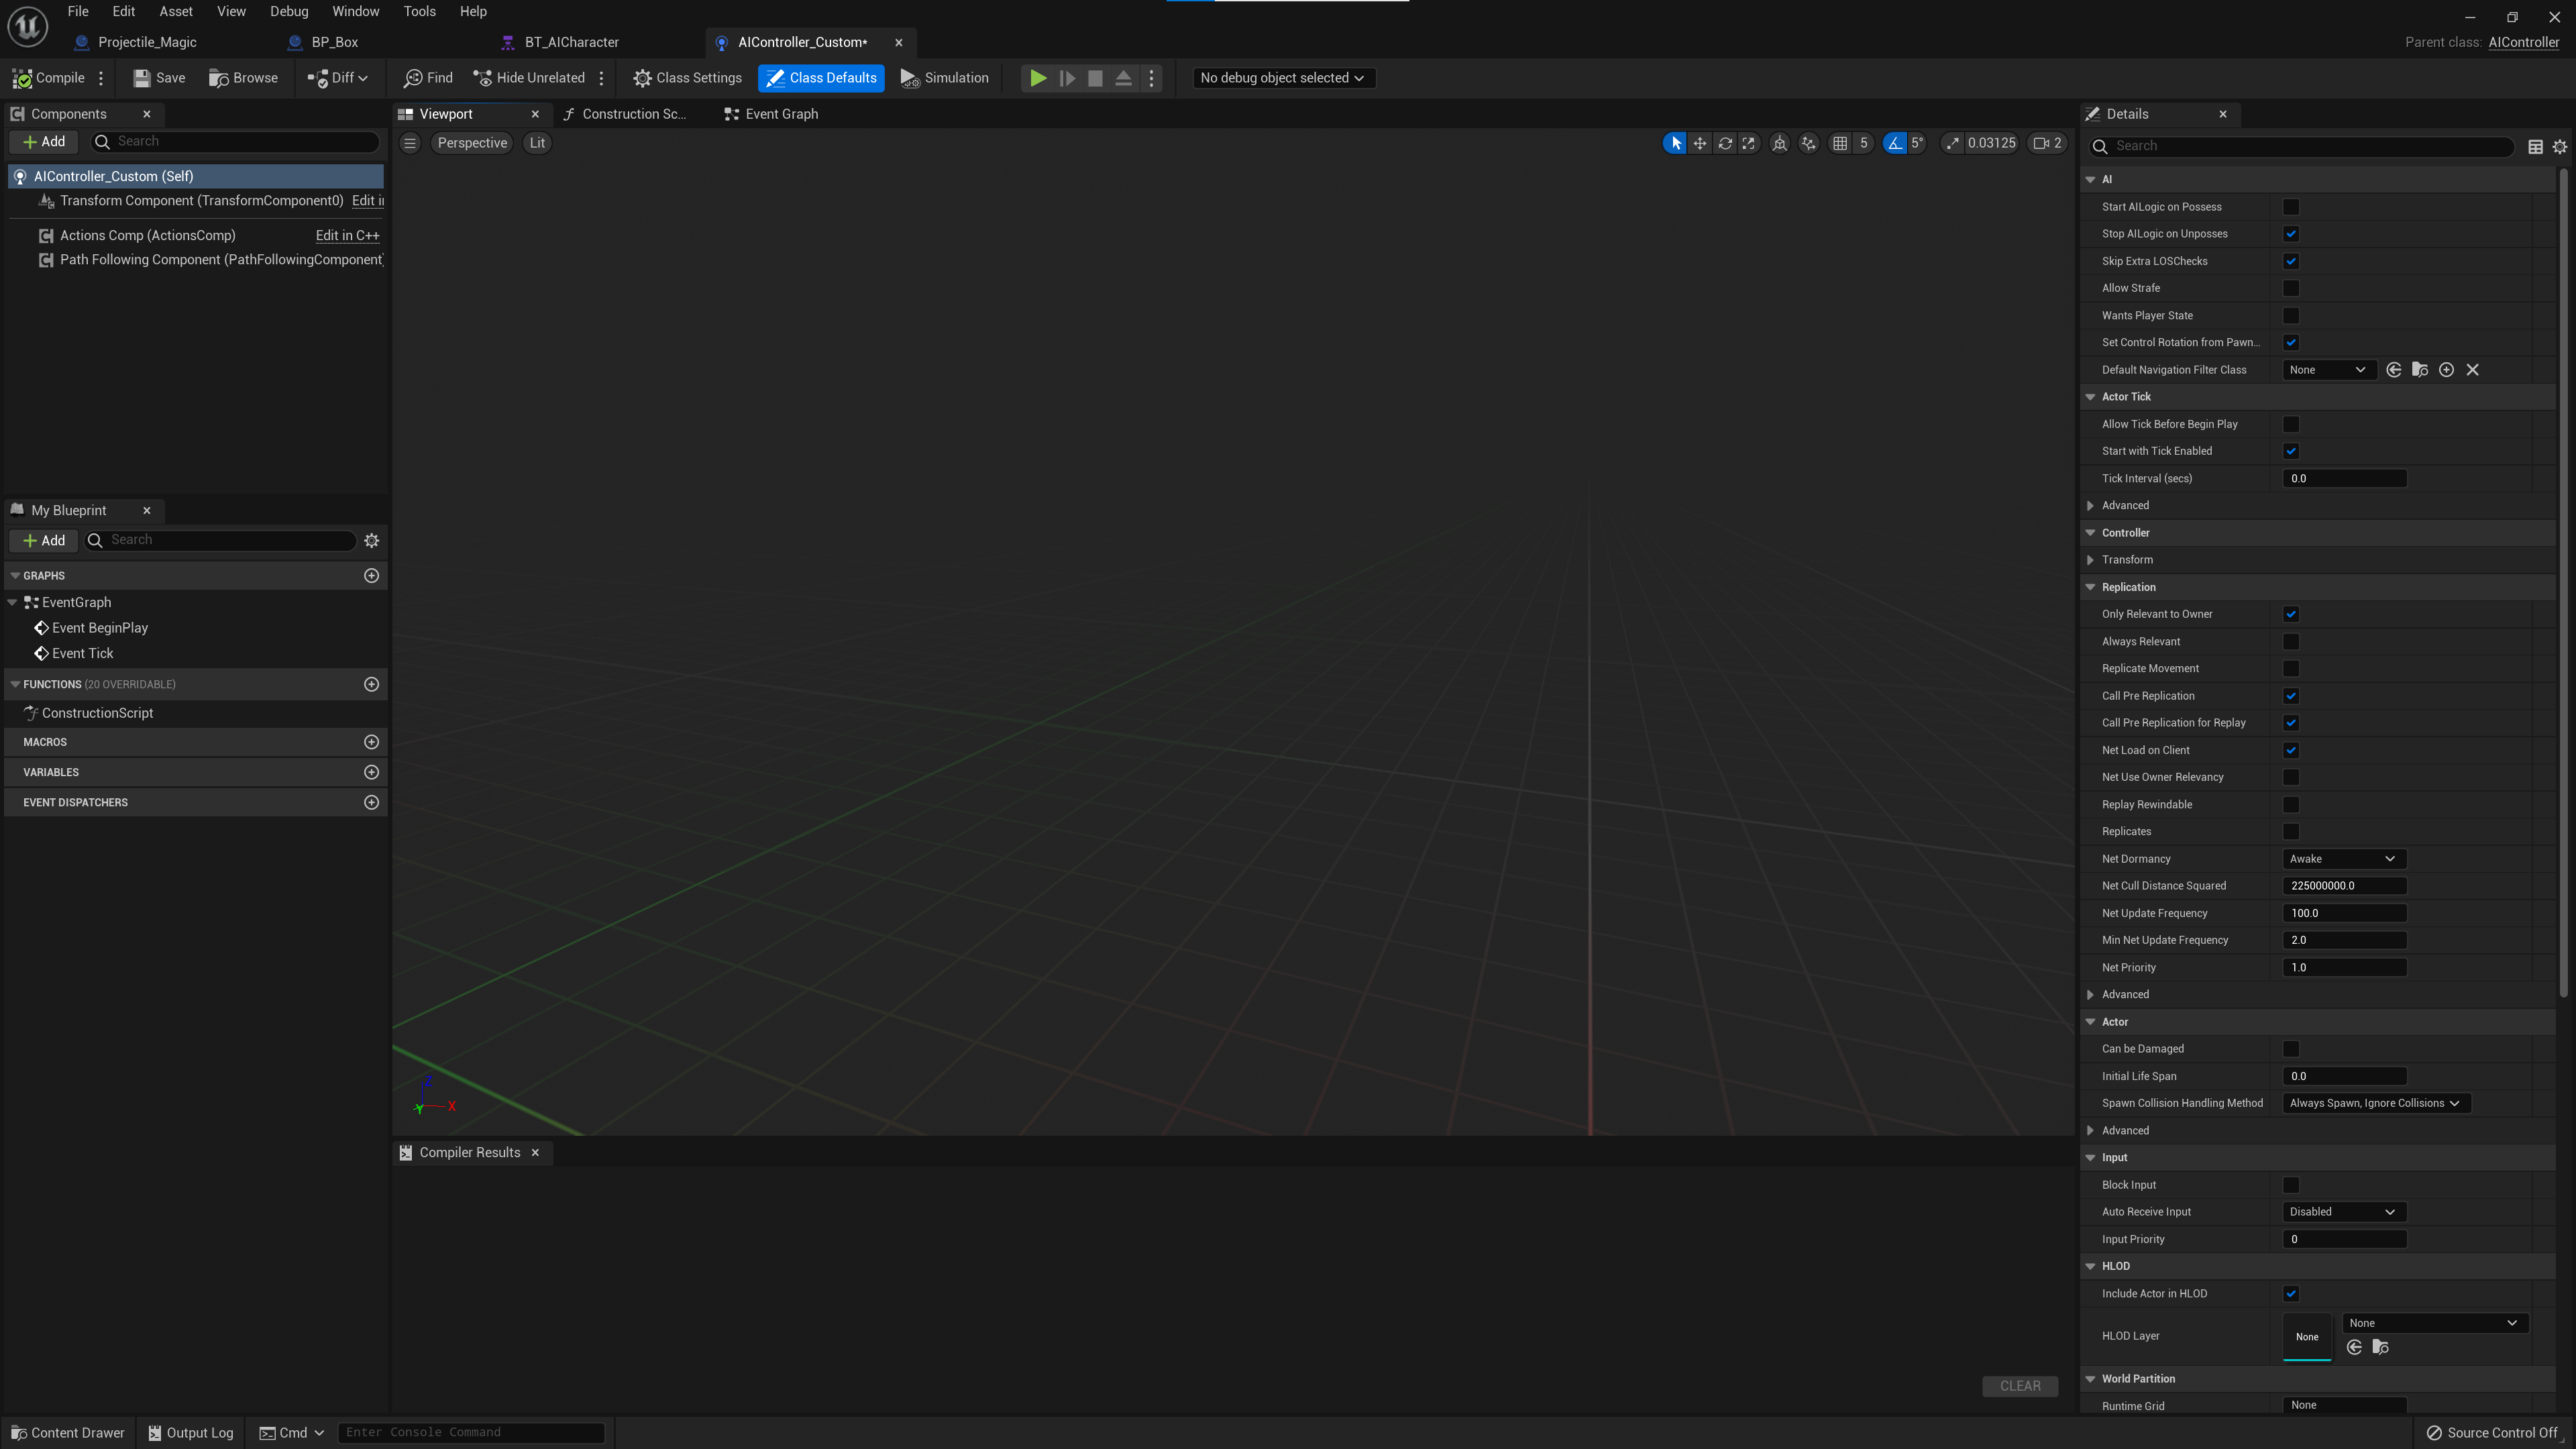Open Auto Receive Input dropdown
Image resolution: width=2576 pixels, height=1449 pixels.
tap(2343, 1212)
